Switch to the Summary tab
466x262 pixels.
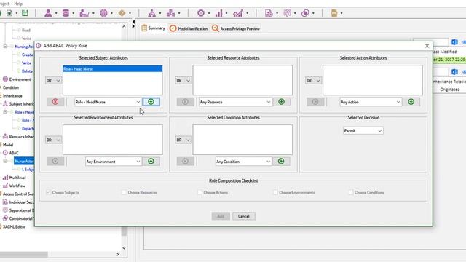click(x=154, y=28)
